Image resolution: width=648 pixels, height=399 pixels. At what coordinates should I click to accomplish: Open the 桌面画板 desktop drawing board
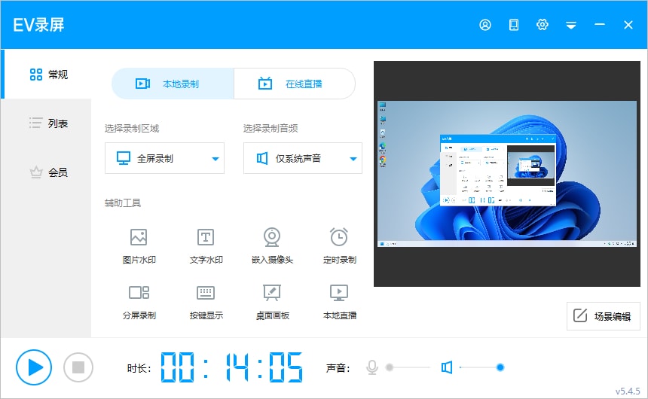coord(272,293)
